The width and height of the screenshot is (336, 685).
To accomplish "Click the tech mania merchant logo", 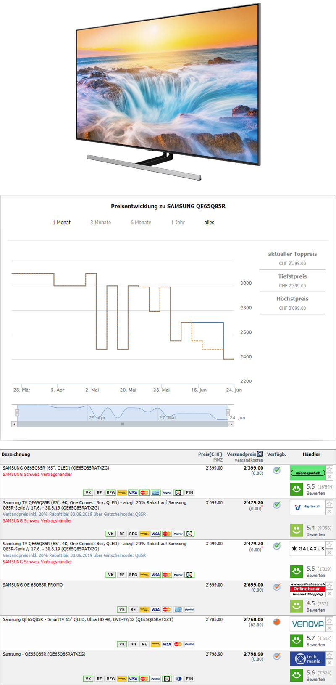I will pos(307,658).
